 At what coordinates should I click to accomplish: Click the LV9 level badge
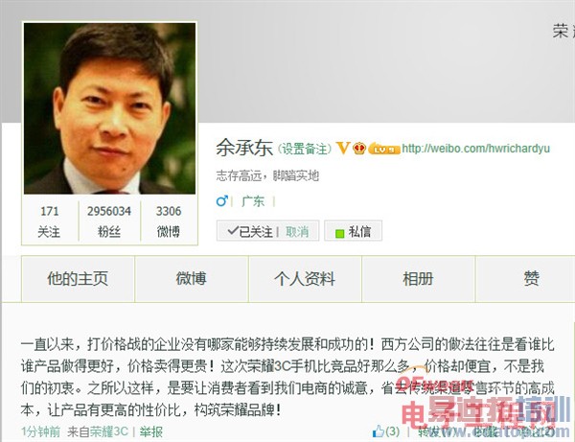(x=383, y=149)
